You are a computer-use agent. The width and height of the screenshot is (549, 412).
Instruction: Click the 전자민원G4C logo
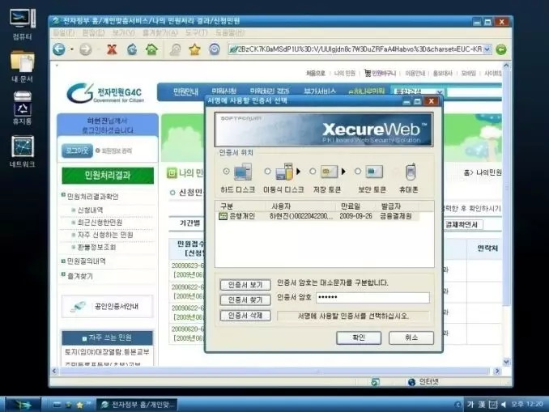105,93
